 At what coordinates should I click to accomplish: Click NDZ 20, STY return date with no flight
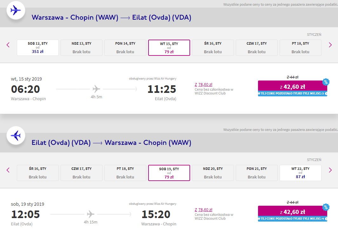[213, 173]
